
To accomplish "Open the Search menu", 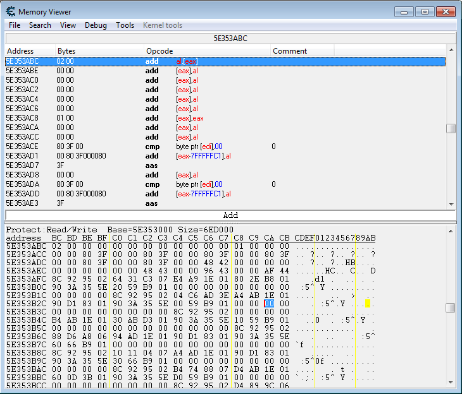I will coord(40,25).
